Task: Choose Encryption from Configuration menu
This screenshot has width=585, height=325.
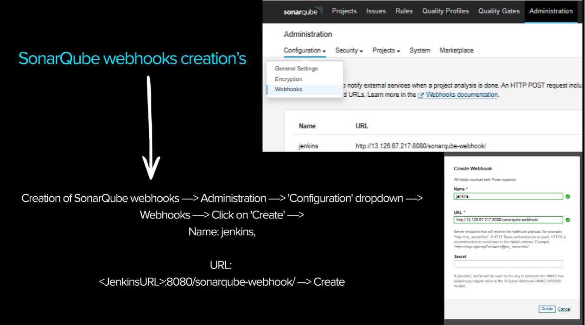Action: [288, 79]
